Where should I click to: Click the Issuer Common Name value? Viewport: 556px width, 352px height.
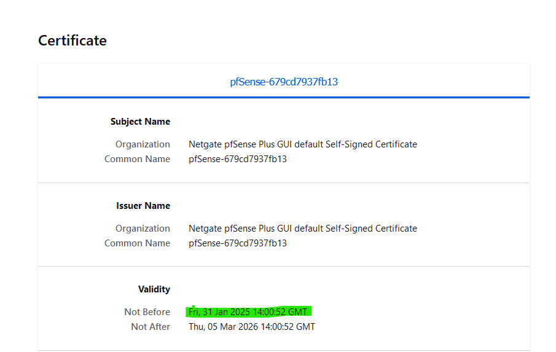point(238,243)
